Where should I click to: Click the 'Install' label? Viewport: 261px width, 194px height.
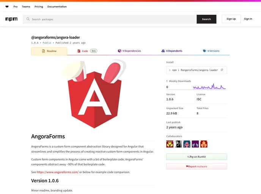pyautogui.click(x=170, y=62)
